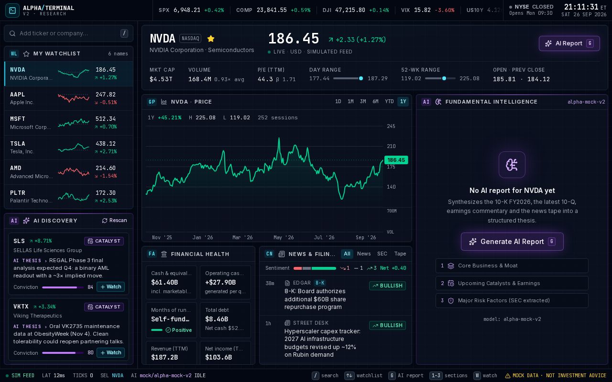This screenshot has width=612, height=382.
Task: Open the Hyperscaler capex tracker headline
Action: (323, 343)
